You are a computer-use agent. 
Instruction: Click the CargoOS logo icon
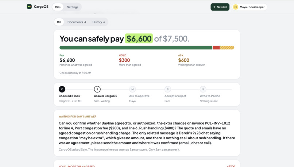coord(29,7)
